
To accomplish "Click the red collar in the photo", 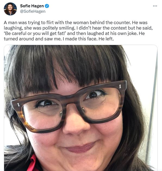I will (x=32, y=163).
